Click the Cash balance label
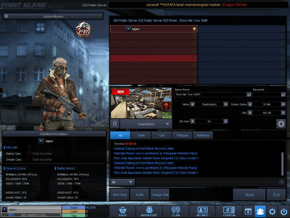The image size is (290, 218). coord(74,211)
